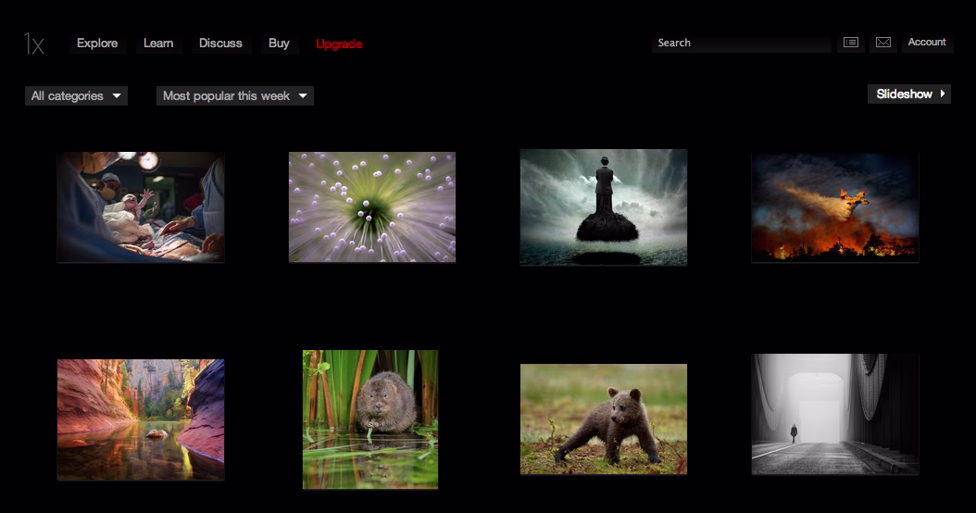This screenshot has width=976, height=513.
Task: Open the messages envelope icon
Action: [882, 43]
